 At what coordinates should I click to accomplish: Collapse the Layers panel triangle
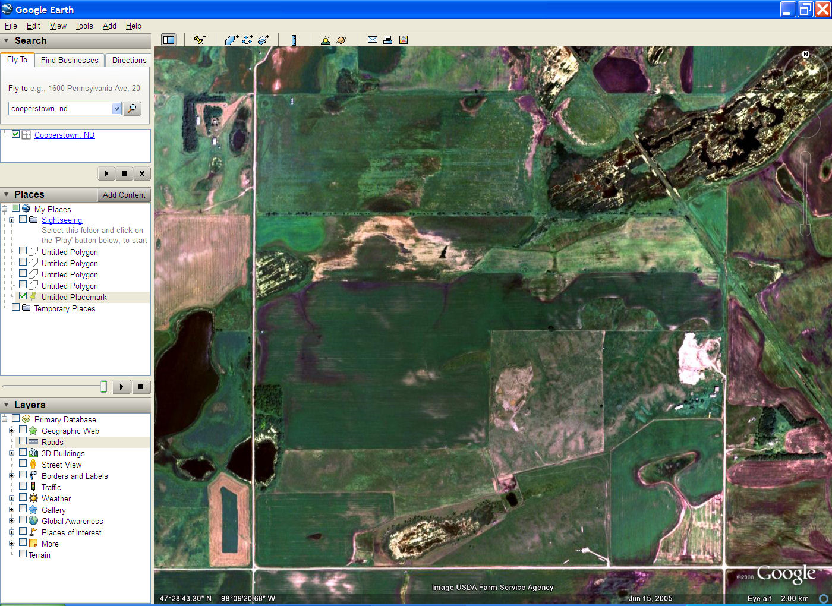tap(7, 405)
